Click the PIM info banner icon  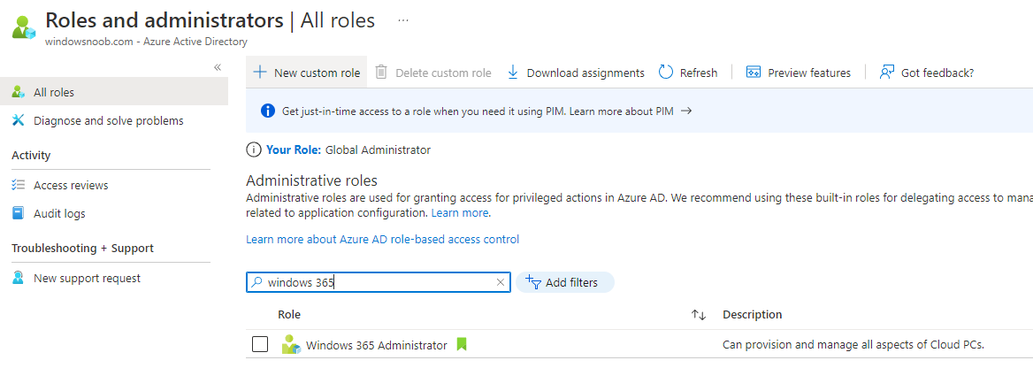pyautogui.click(x=267, y=111)
